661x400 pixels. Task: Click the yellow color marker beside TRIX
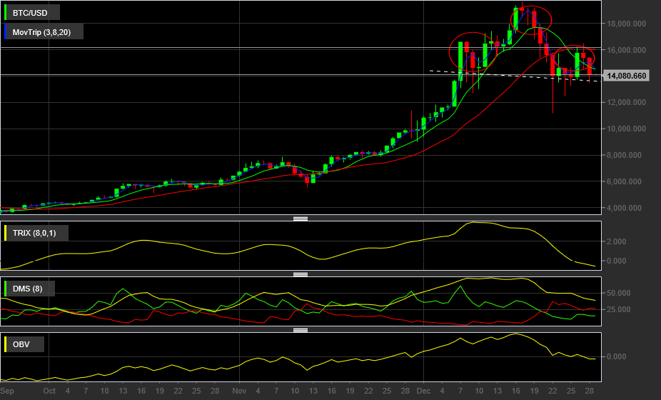(6, 233)
